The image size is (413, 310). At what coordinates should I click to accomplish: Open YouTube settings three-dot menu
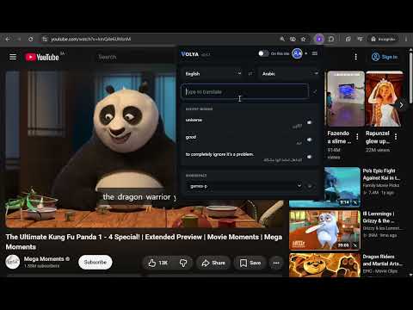point(355,57)
